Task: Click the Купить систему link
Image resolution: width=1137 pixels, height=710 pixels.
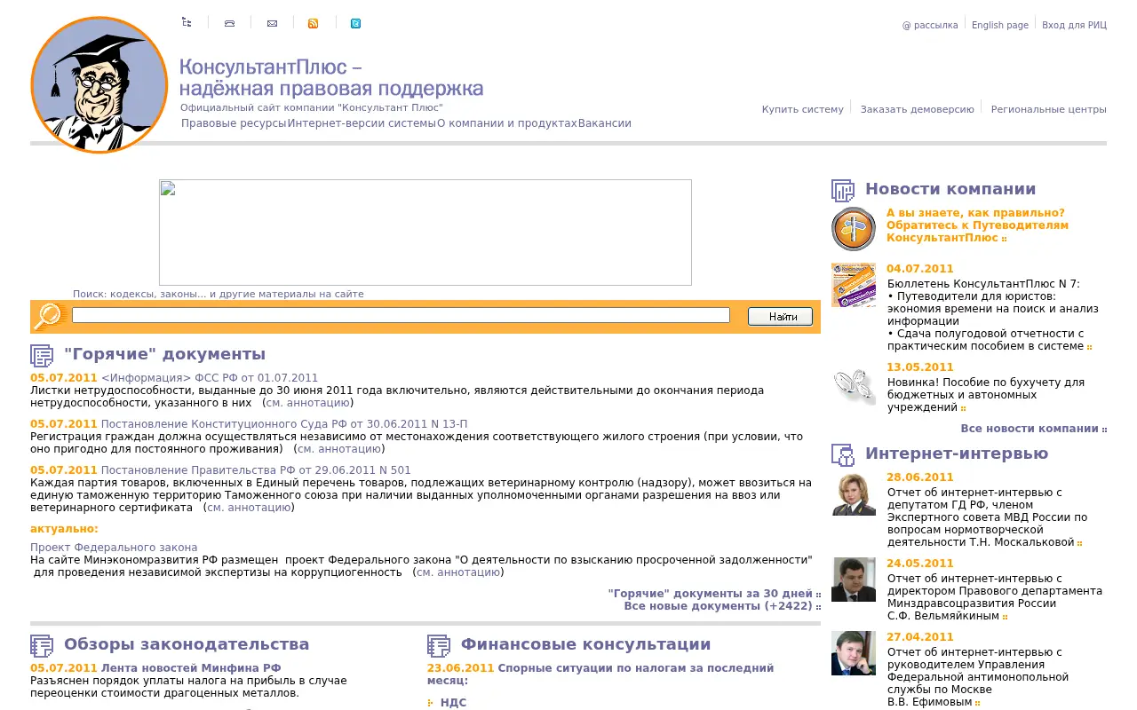Action: (x=802, y=109)
